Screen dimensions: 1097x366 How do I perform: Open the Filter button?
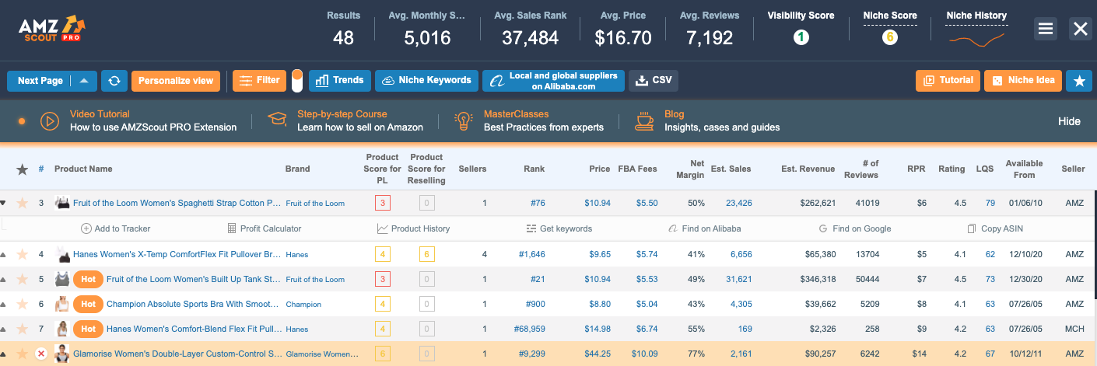tap(260, 81)
